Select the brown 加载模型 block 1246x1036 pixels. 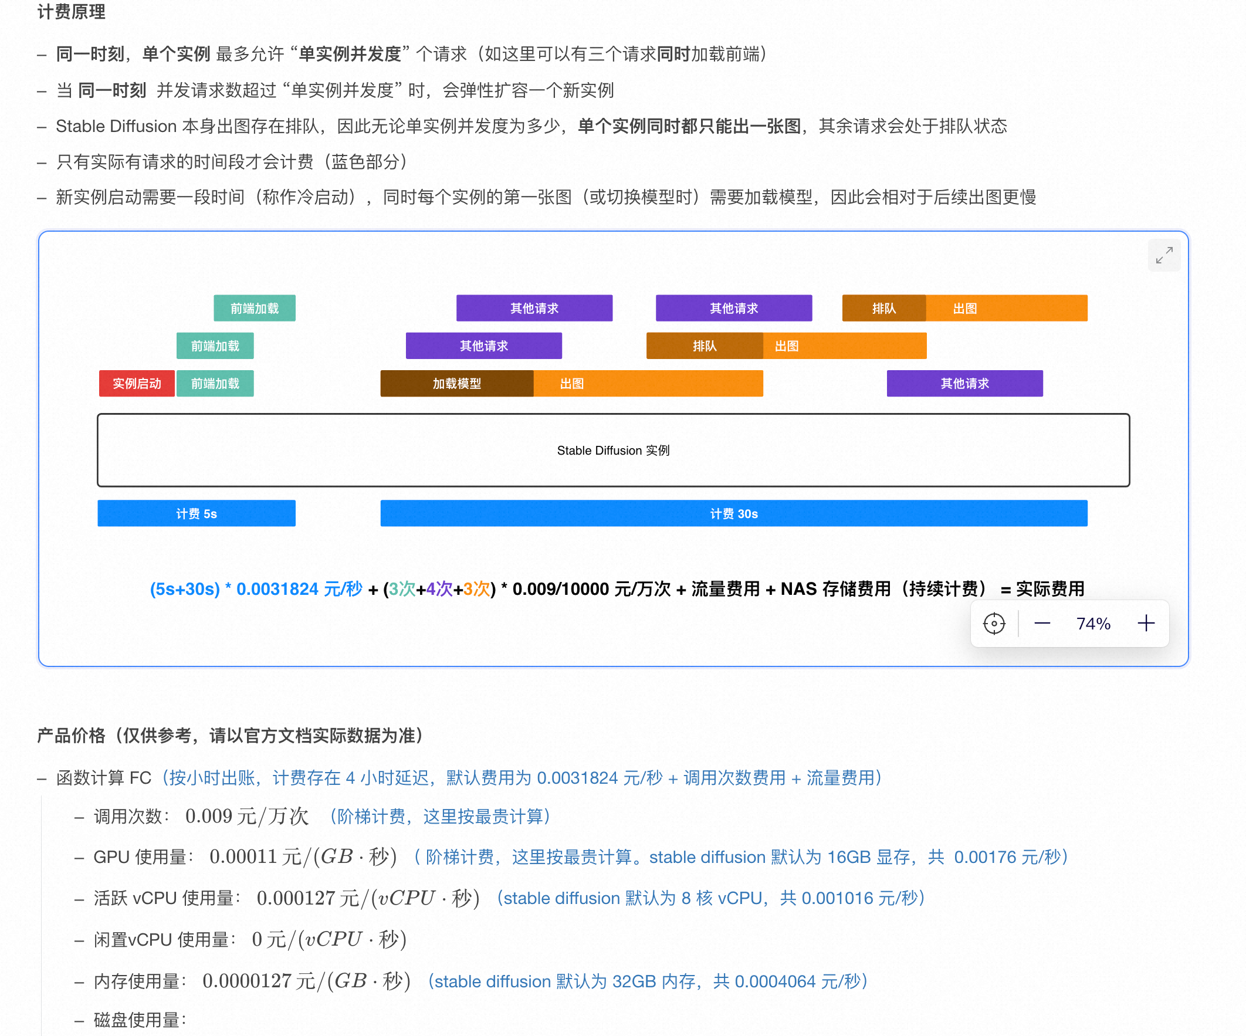coord(457,383)
